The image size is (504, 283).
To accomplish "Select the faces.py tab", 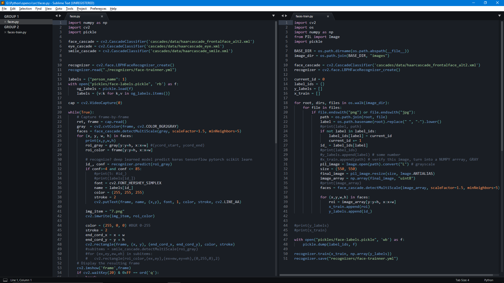I will [x=84, y=16].
